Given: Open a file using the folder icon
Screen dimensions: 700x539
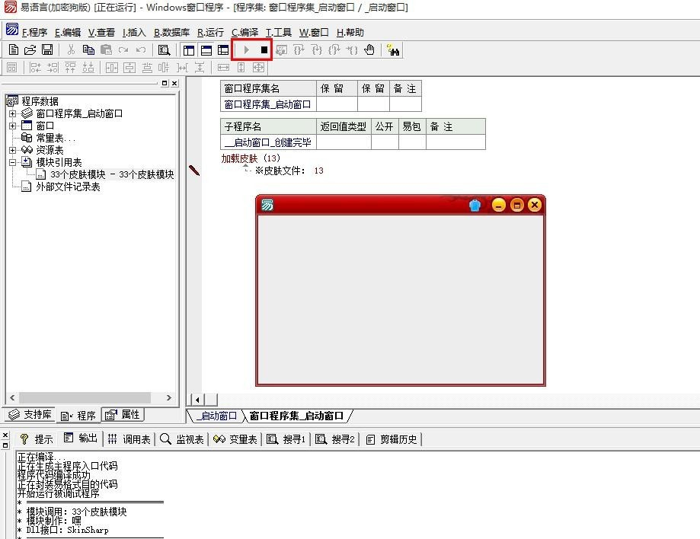Looking at the screenshot, I should point(30,50).
